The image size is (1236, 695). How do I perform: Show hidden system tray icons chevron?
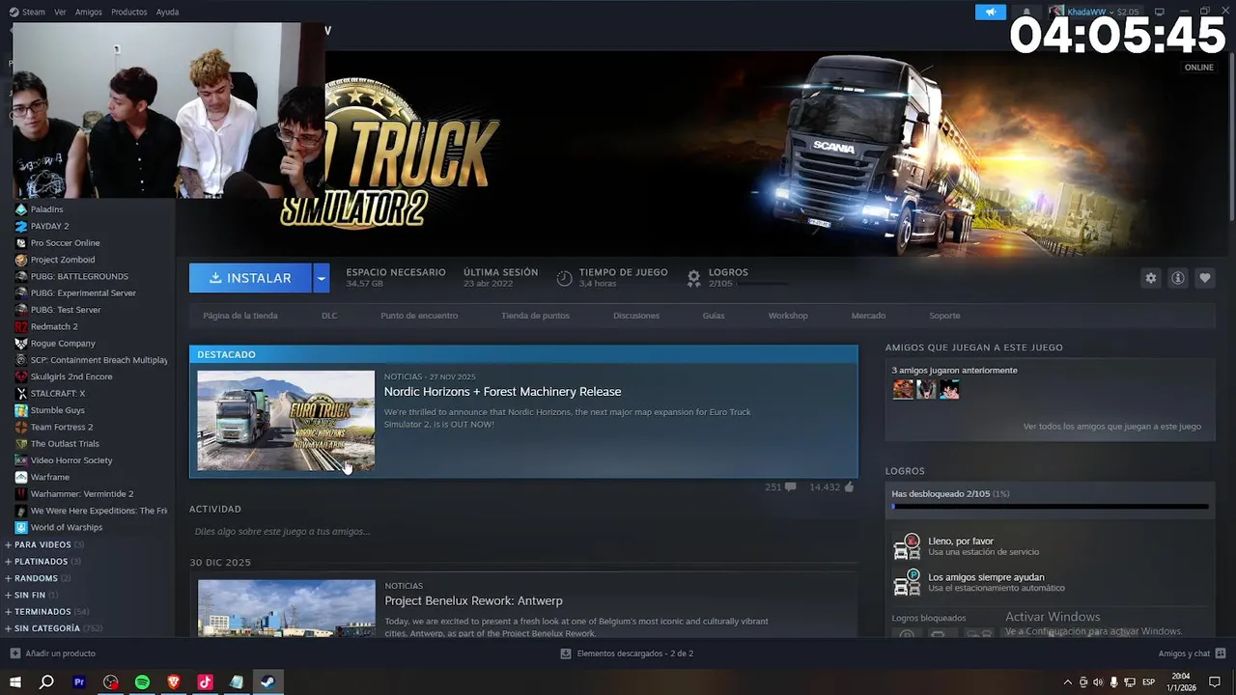[1067, 682]
